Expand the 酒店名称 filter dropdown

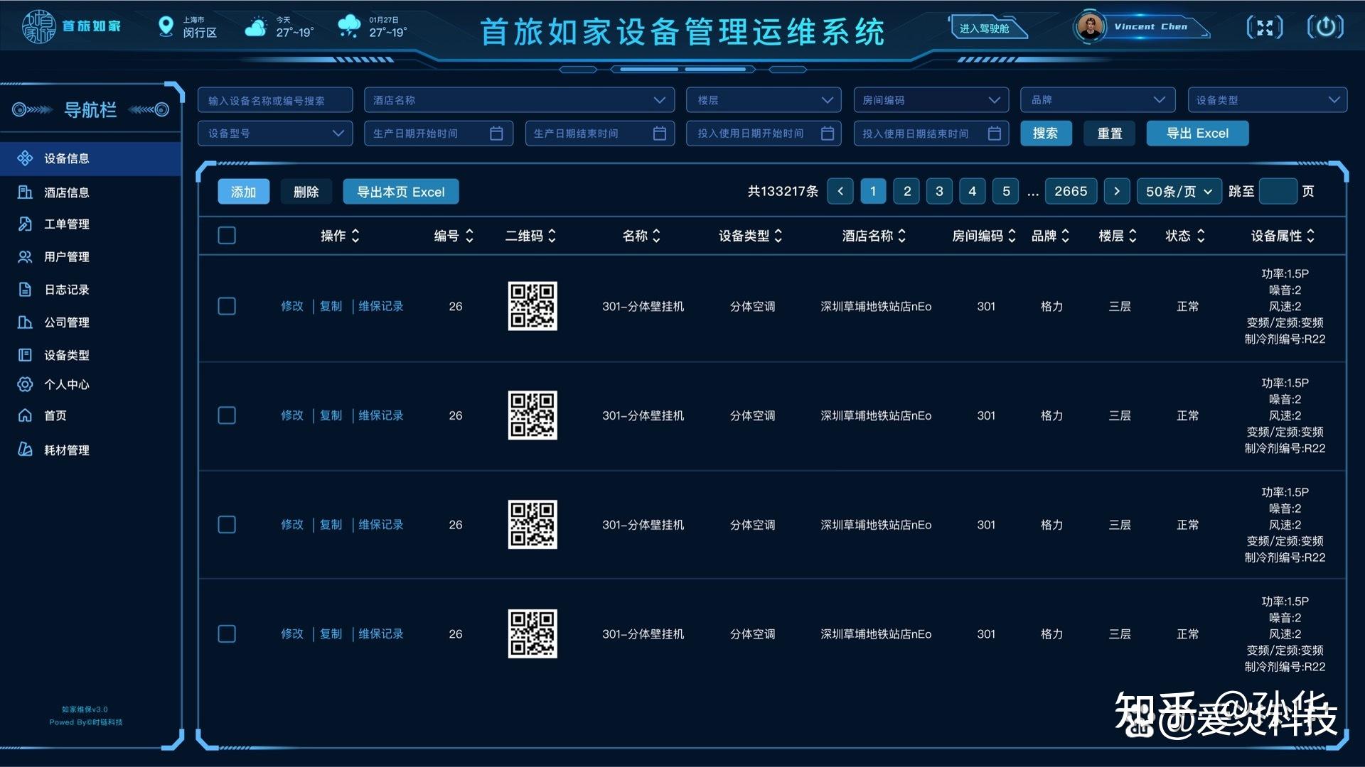click(x=519, y=100)
